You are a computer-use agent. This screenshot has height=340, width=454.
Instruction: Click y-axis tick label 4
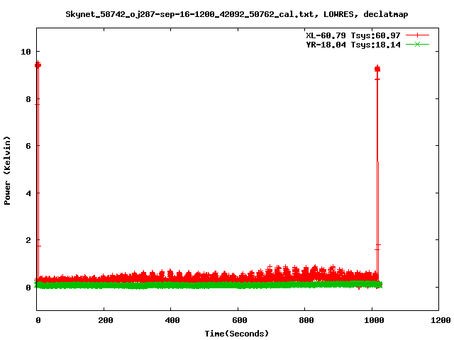[28, 193]
